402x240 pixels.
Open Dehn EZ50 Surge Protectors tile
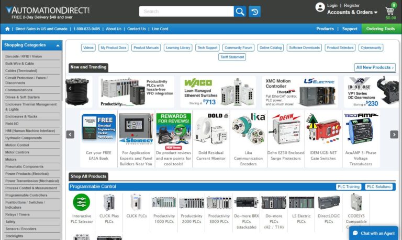286,139
